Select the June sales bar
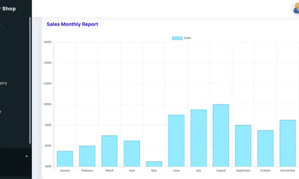The height and width of the screenshot is (179, 299). pyautogui.click(x=176, y=141)
